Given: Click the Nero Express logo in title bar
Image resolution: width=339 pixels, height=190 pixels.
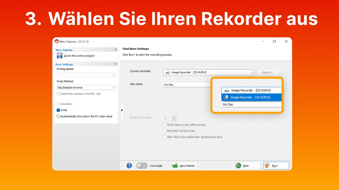Looking at the screenshot, I should tap(56, 42).
